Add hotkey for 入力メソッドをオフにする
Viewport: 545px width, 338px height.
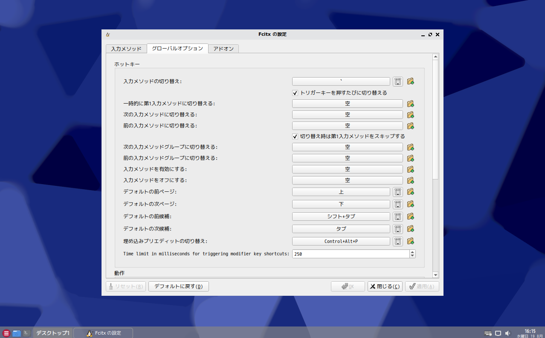click(x=411, y=180)
